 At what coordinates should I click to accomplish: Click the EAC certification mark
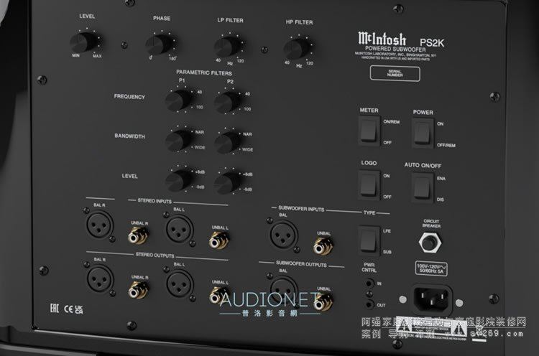tap(55, 309)
